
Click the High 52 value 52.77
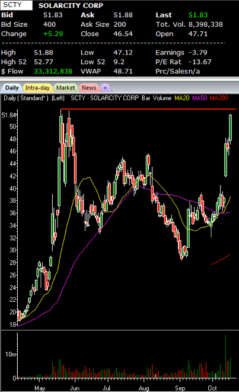click(x=43, y=62)
